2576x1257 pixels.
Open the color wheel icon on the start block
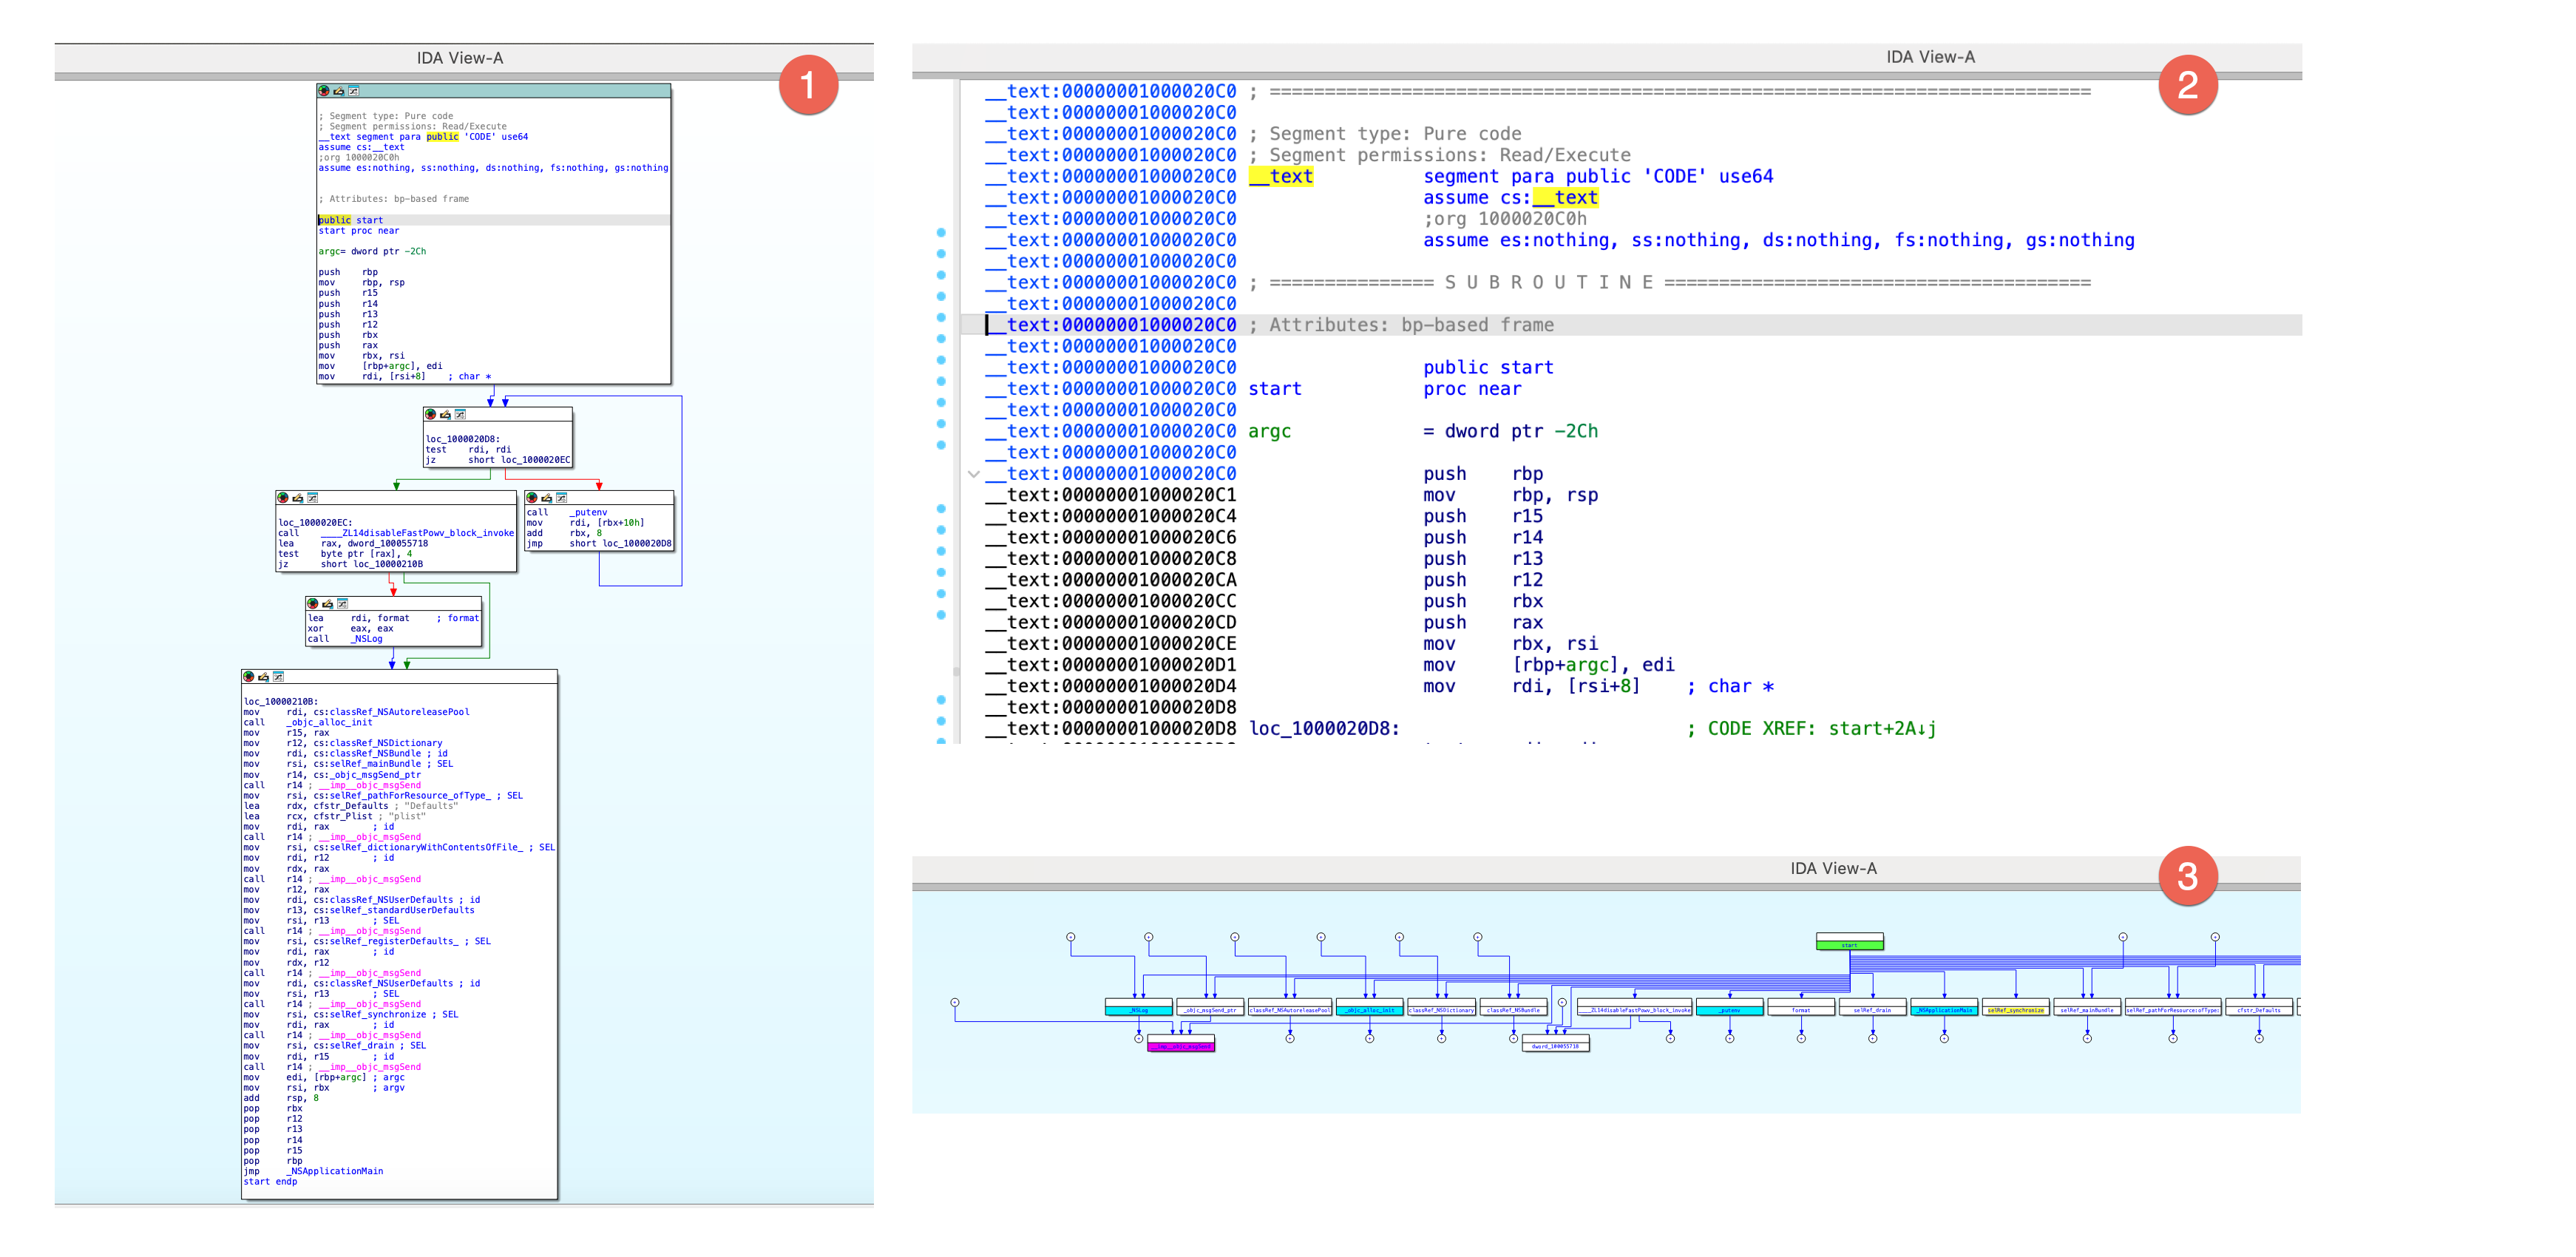point(324,91)
